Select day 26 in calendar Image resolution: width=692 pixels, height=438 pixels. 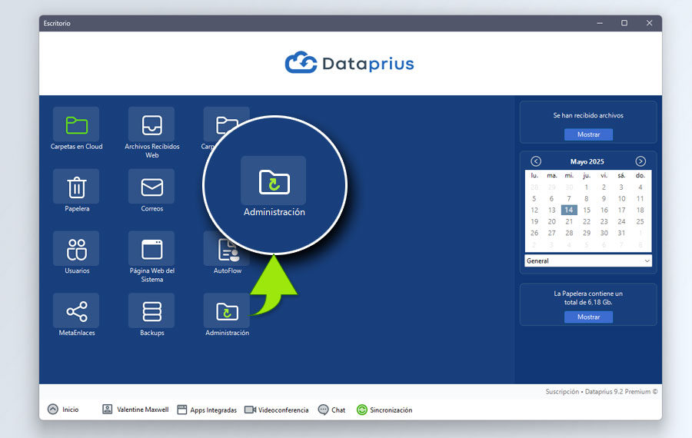(534, 233)
